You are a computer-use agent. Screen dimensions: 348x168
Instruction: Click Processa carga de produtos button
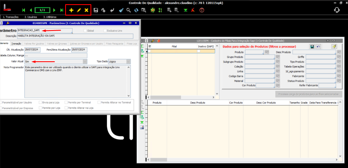point(308,94)
